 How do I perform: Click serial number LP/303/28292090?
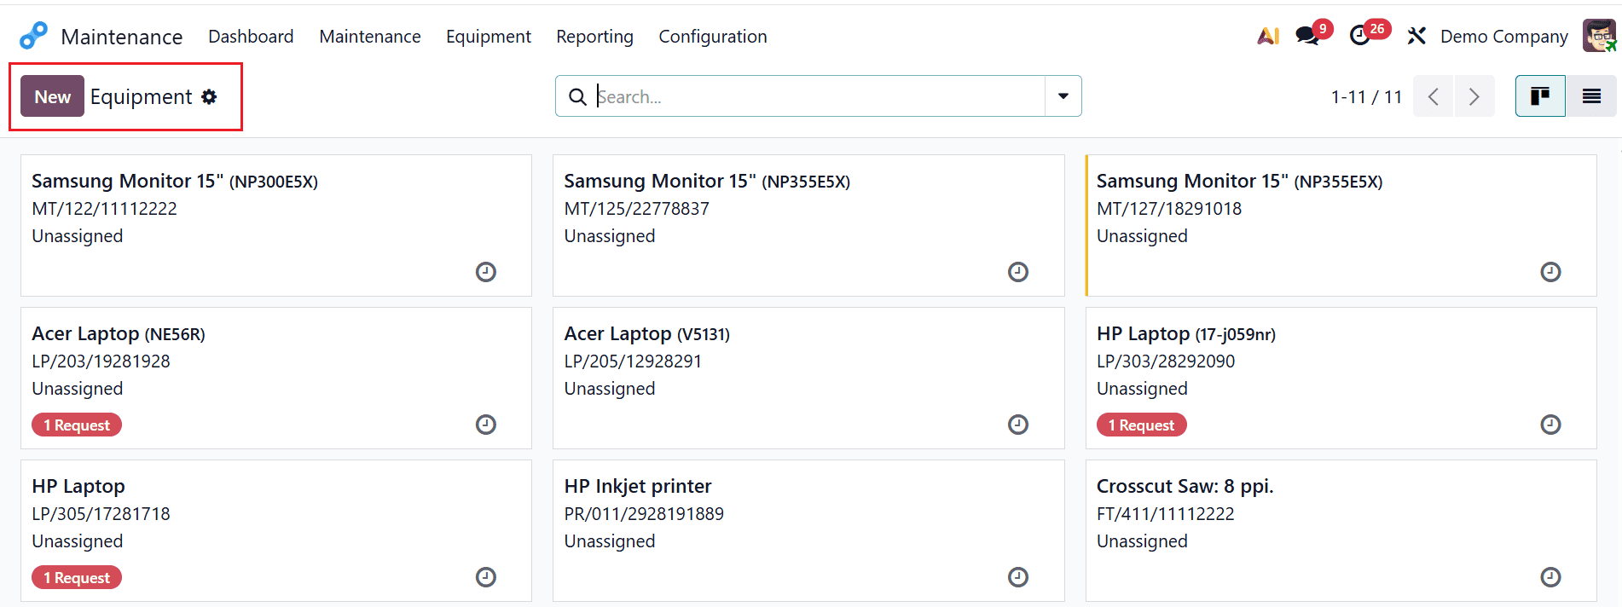click(1166, 361)
